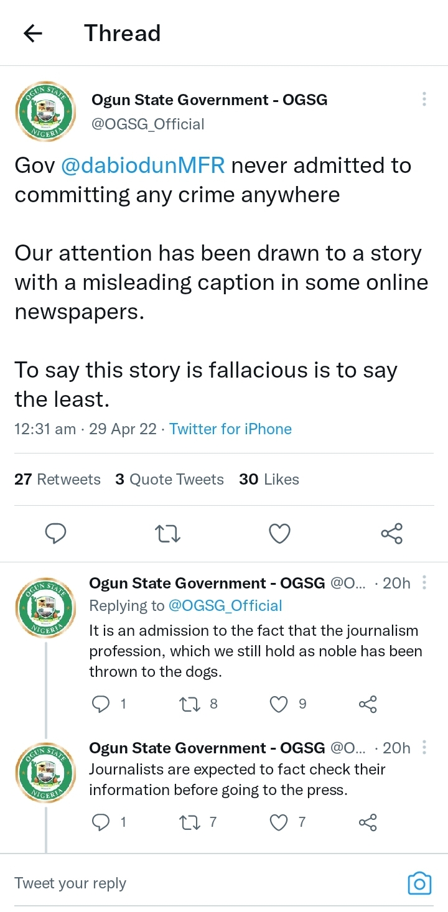Open the overflow menu on the "thrown to the dogs" reply
448x912 pixels.
point(424,583)
